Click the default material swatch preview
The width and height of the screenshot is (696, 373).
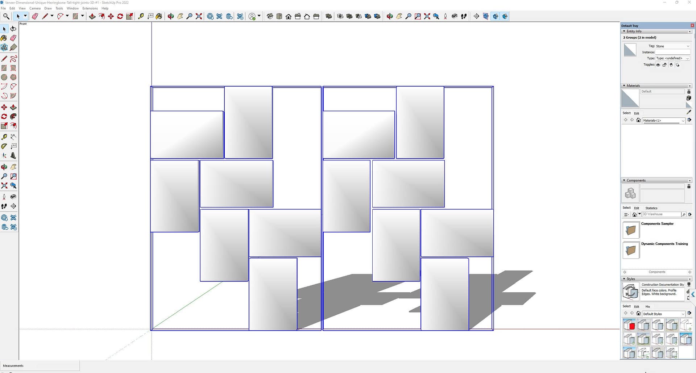[630, 98]
